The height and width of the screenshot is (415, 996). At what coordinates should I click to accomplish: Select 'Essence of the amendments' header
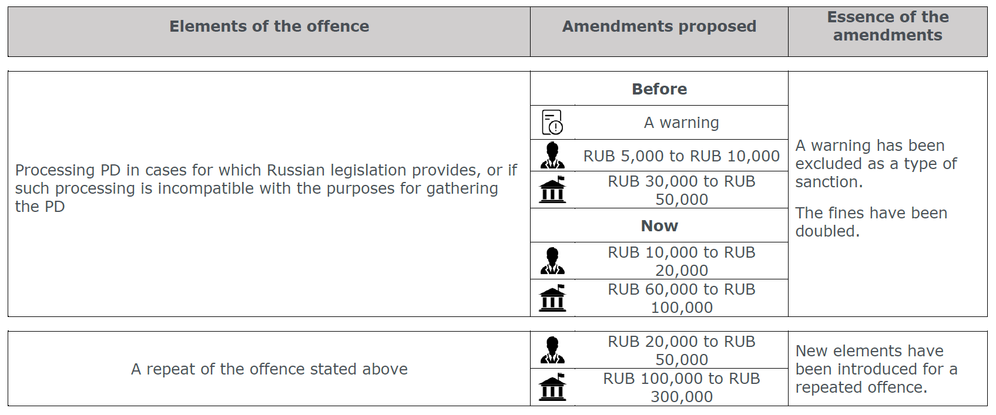click(887, 26)
